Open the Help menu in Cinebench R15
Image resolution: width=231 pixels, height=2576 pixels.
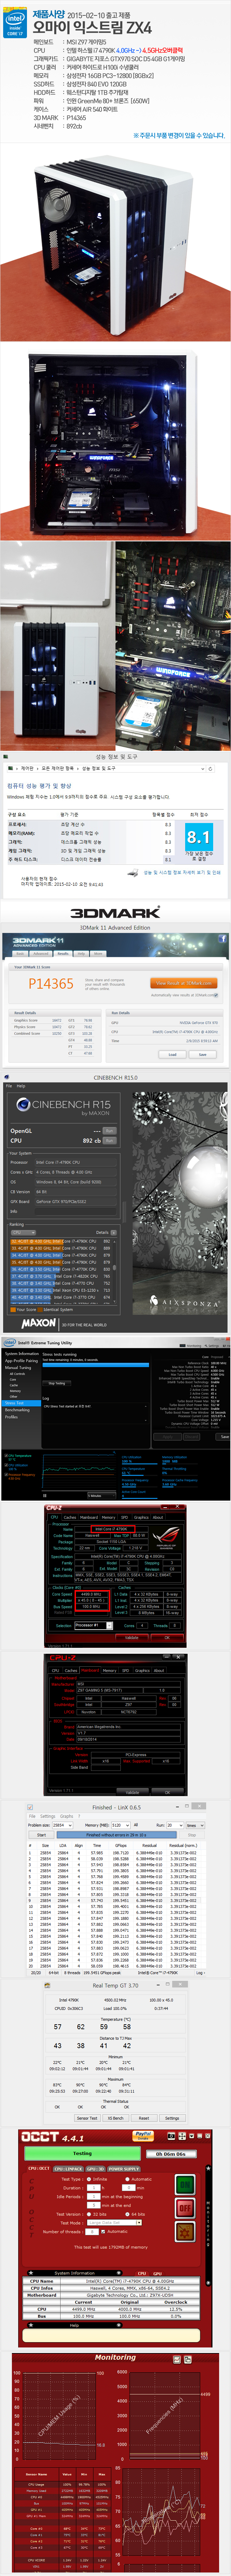tap(21, 1086)
